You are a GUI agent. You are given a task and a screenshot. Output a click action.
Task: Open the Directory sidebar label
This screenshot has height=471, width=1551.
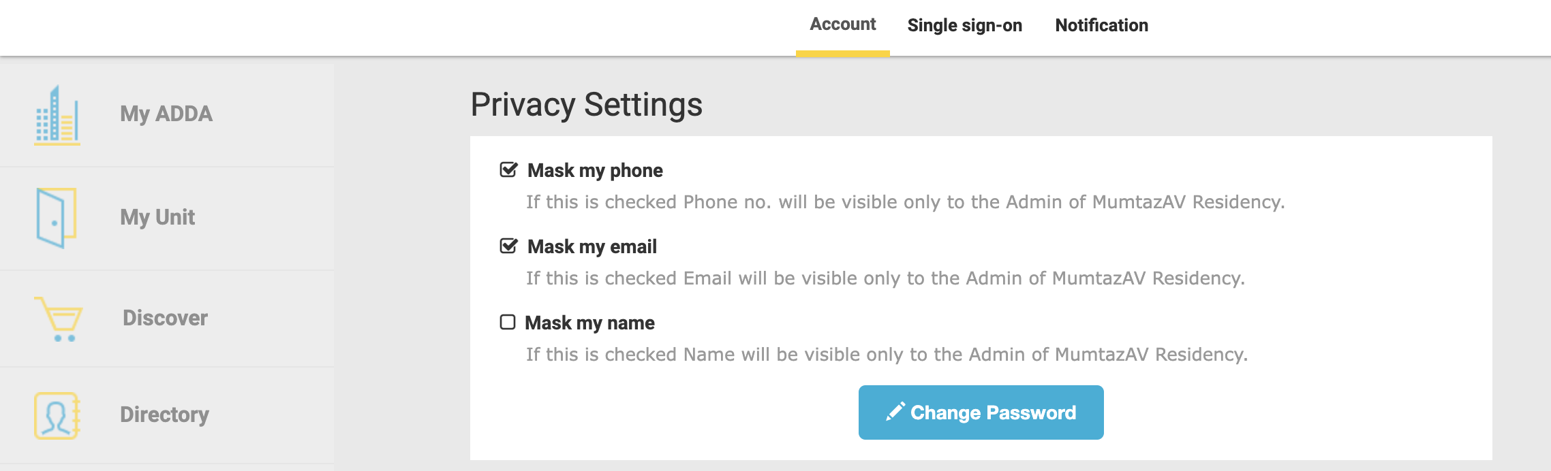tap(164, 415)
